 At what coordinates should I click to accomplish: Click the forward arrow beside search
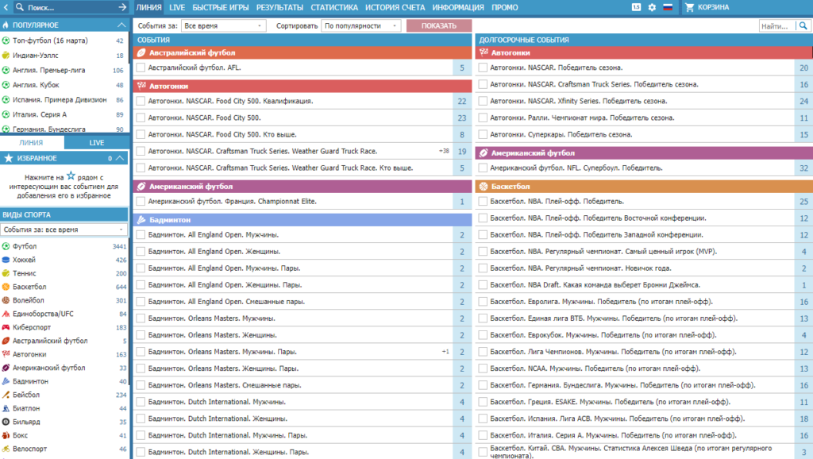coord(122,7)
